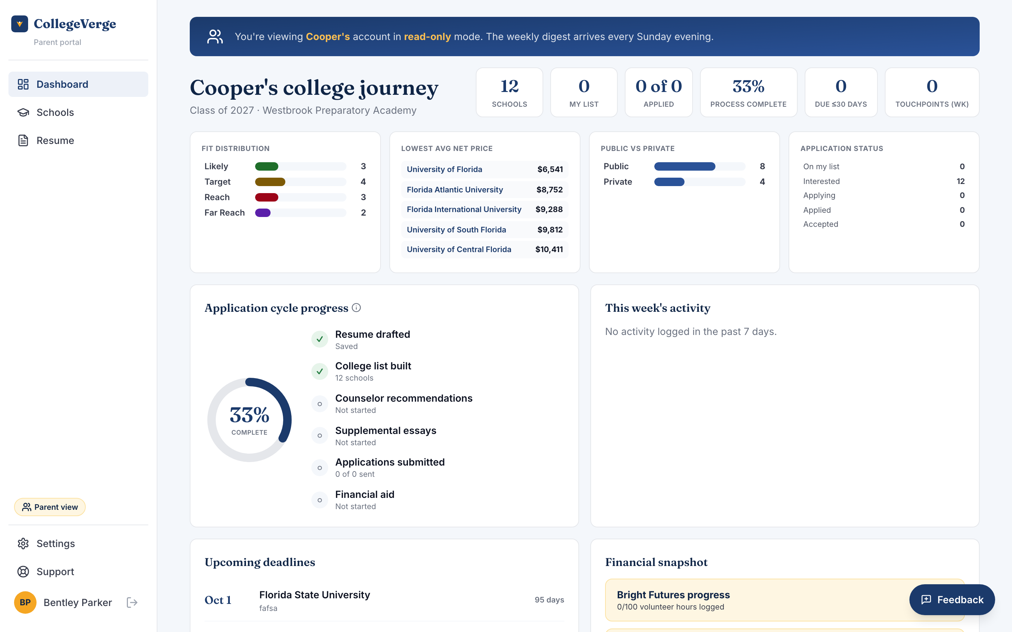Click the info icon beside Application cycle progress

tap(356, 308)
